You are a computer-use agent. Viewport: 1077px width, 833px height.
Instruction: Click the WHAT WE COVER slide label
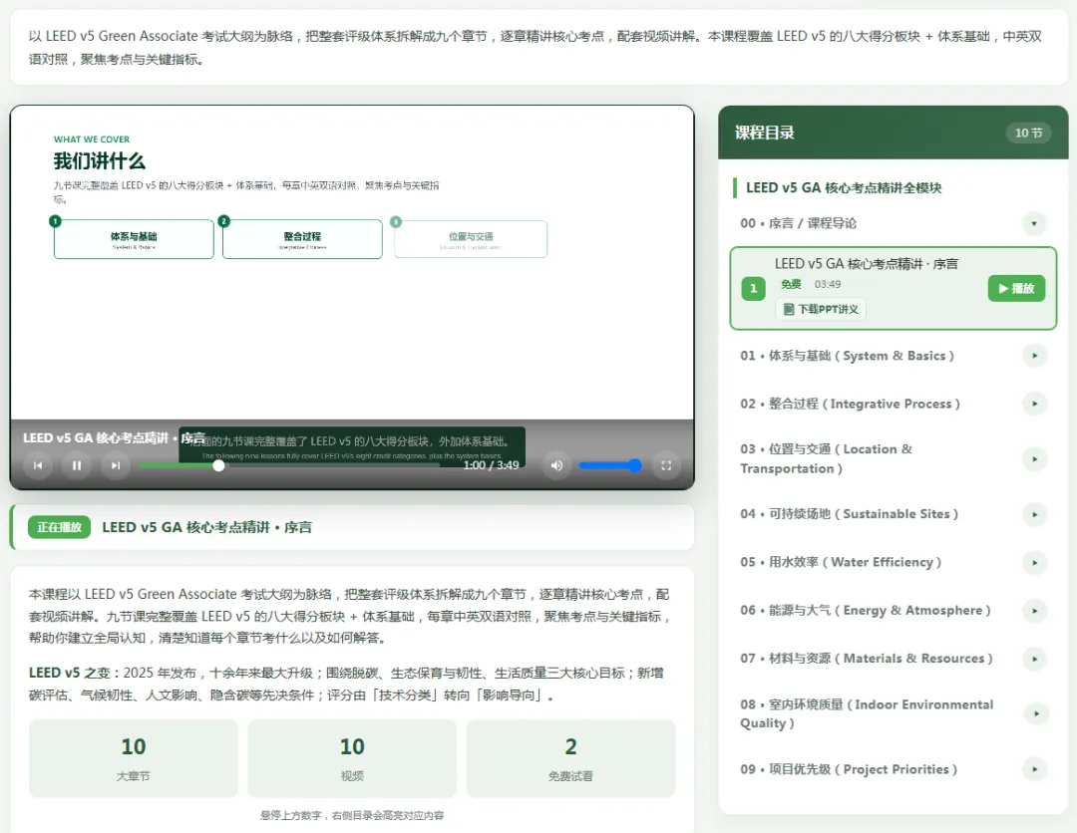pyautogui.click(x=92, y=139)
